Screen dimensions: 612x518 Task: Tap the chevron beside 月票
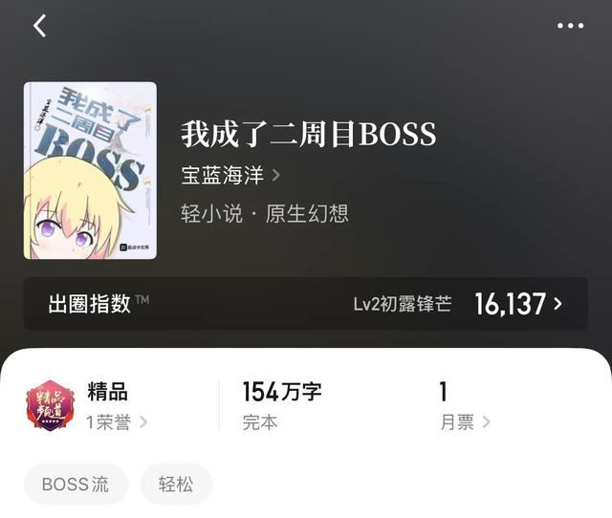click(x=486, y=422)
